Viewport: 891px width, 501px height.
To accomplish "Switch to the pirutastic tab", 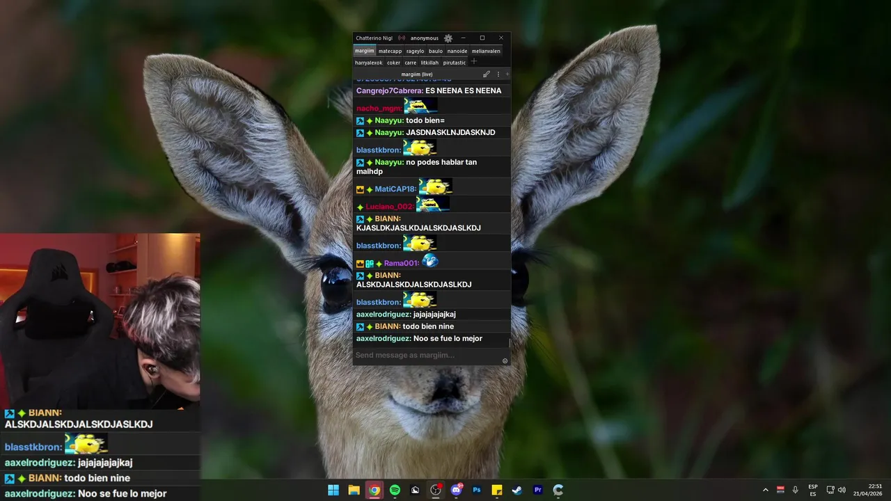I will click(x=454, y=63).
